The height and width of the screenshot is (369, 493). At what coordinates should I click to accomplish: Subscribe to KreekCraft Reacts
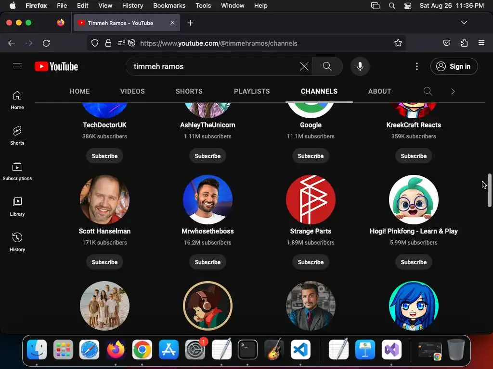pyautogui.click(x=414, y=156)
